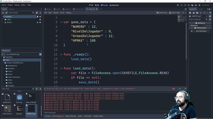The image size is (213, 119).
Task: Toggle split mode in FileSystem dock
Action: click(40, 54)
